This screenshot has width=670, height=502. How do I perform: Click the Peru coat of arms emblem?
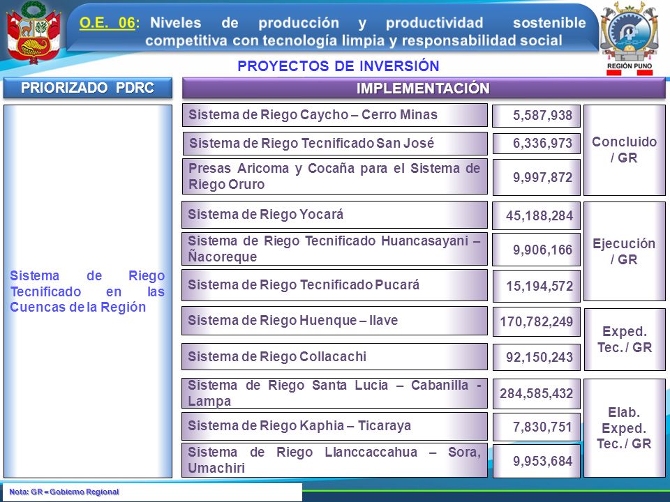coord(33,33)
